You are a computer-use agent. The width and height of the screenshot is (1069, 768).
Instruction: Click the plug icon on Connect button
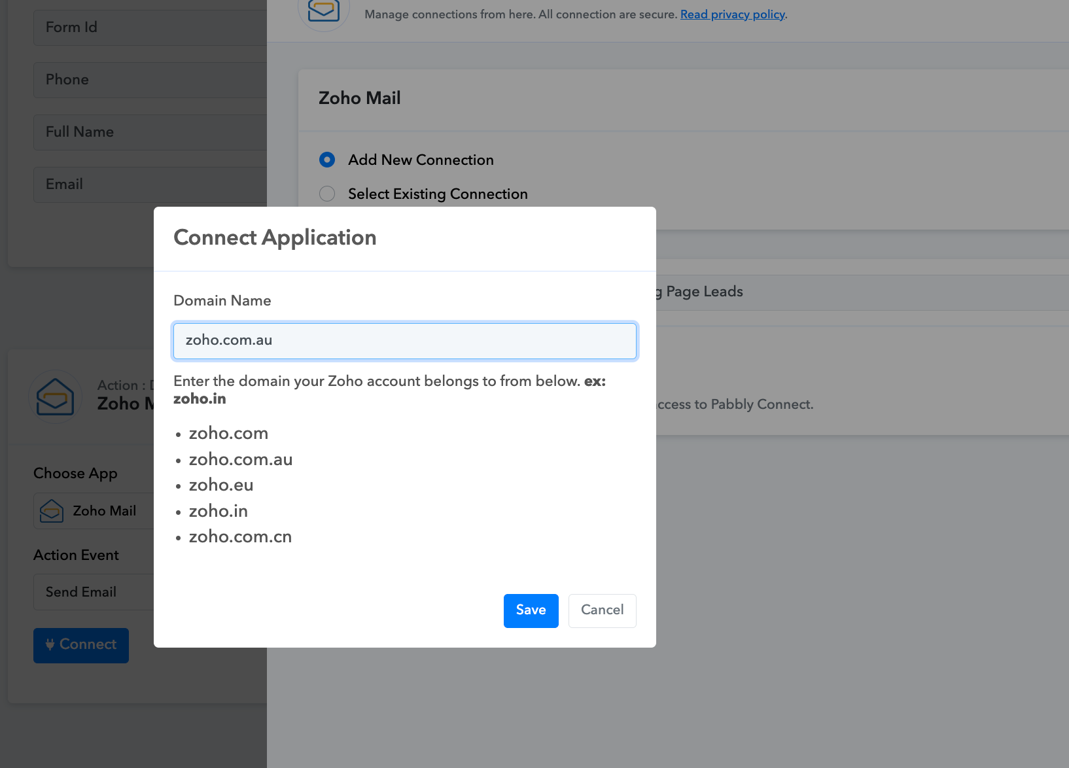[50, 644]
